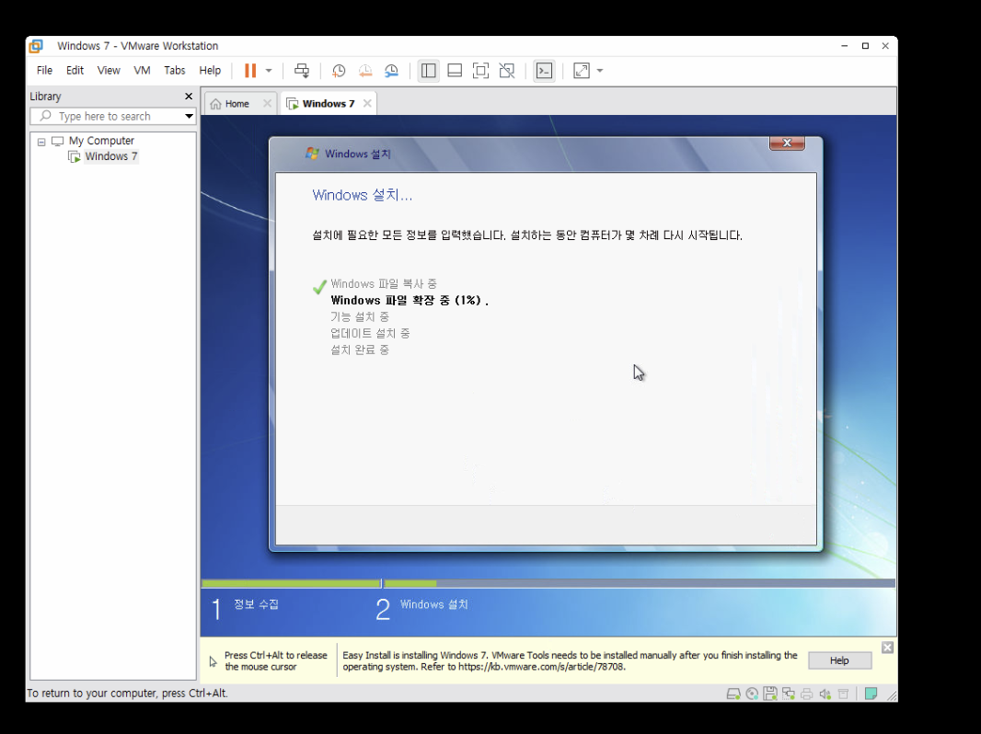Click the 'Library' panel title
Image resolution: width=981 pixels, height=734 pixels.
(x=45, y=97)
